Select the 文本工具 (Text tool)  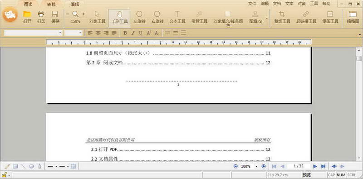point(177,17)
